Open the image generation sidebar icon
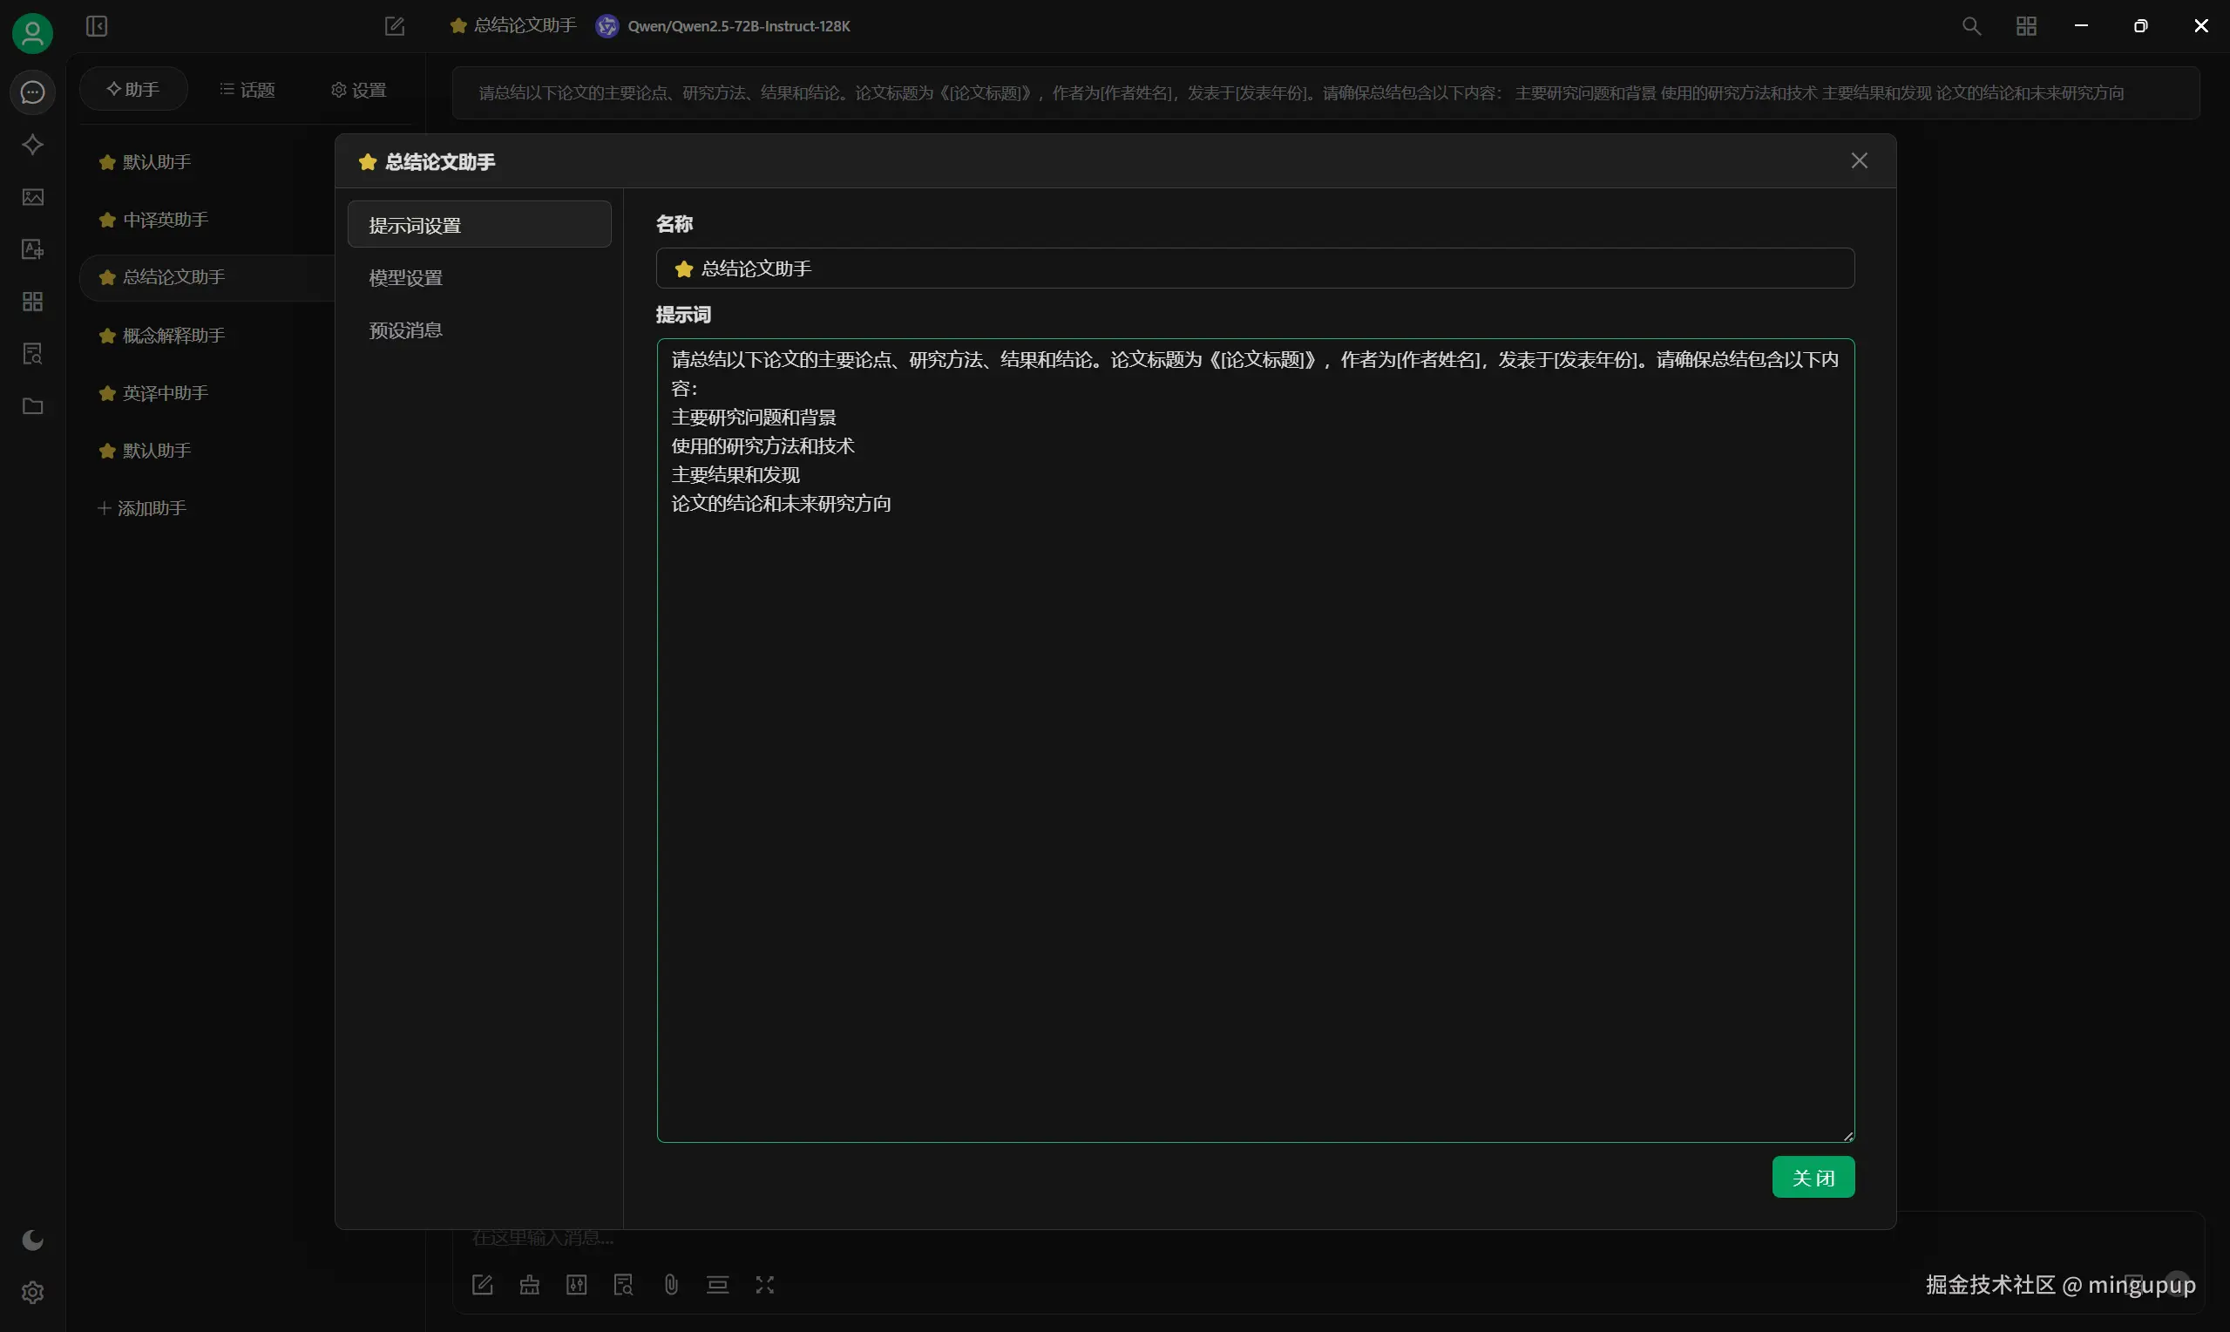This screenshot has width=2230, height=1332. 32,196
